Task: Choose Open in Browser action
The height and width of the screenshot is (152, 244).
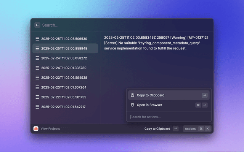Action: (149, 105)
